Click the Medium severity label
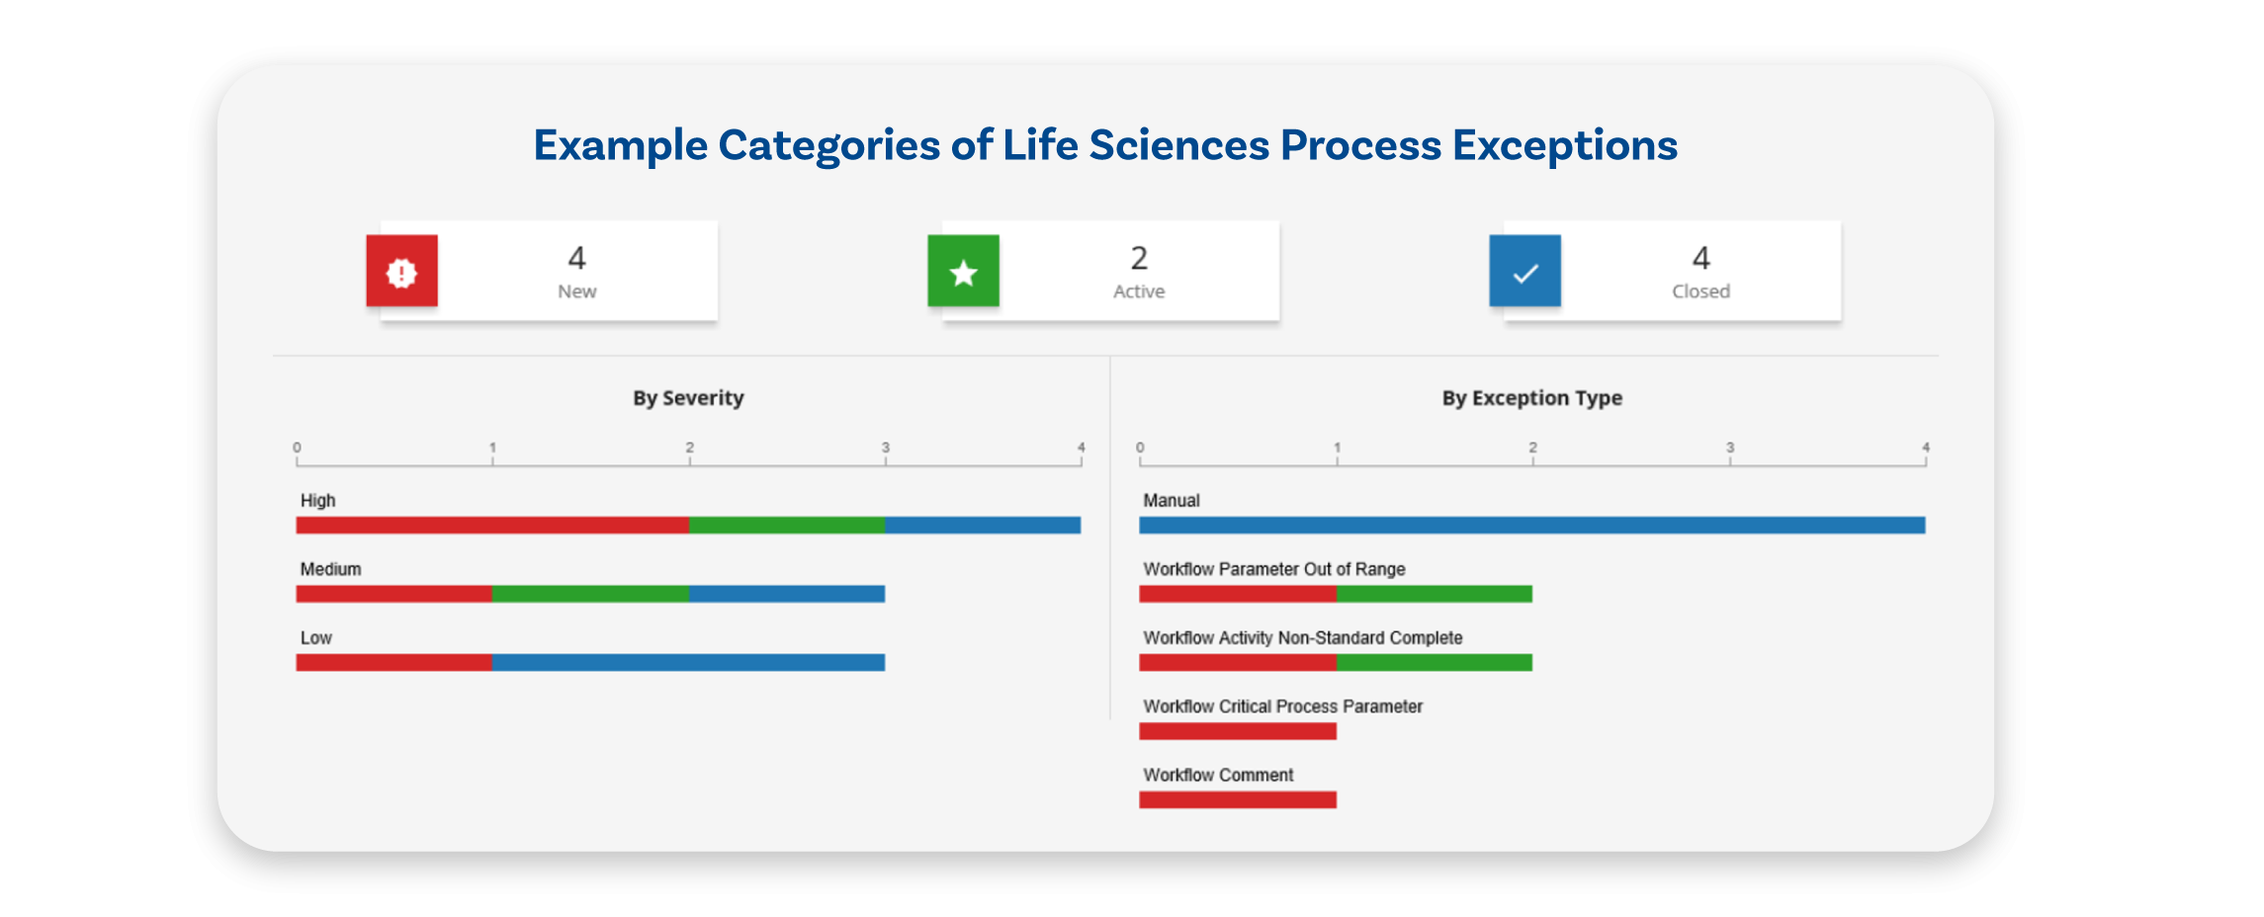 pos(331,569)
